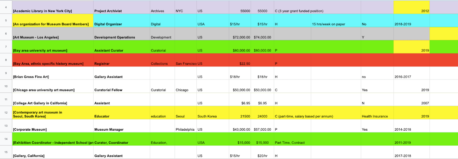Select the $6.95 starting wage cell
Image resolution: width=458 pixels, height=159 pixels.
tap(240, 103)
